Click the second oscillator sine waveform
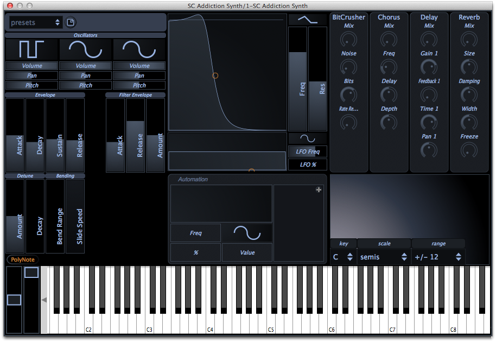Screen dimensions: 496x342 point(85,49)
